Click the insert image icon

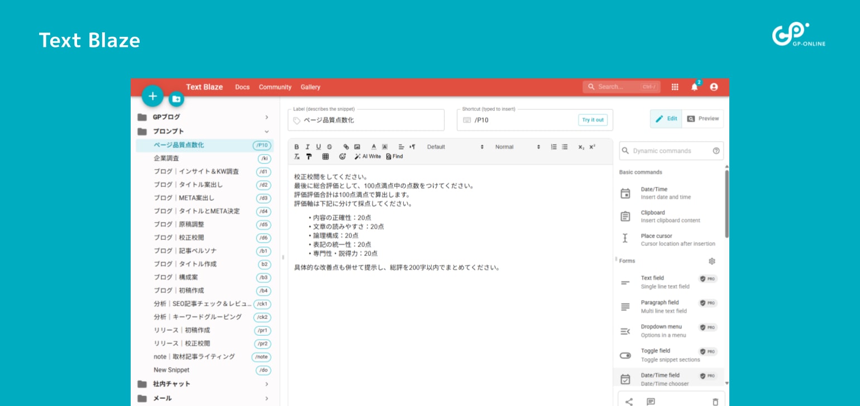pos(357,147)
